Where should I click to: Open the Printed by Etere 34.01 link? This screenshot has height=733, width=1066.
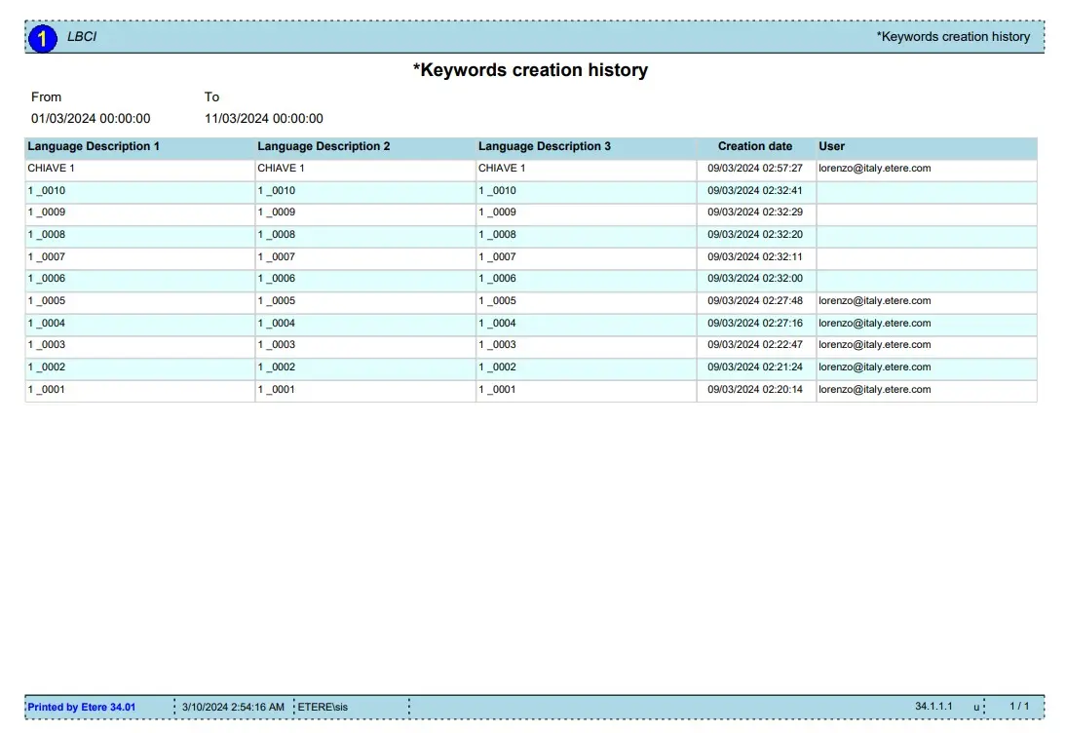tap(82, 707)
